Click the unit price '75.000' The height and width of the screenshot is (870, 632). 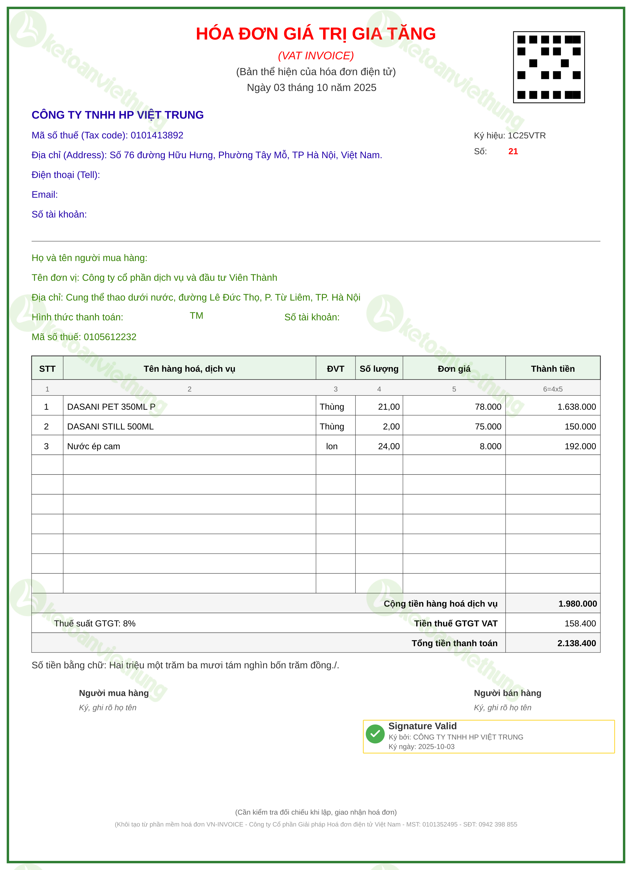tap(488, 427)
